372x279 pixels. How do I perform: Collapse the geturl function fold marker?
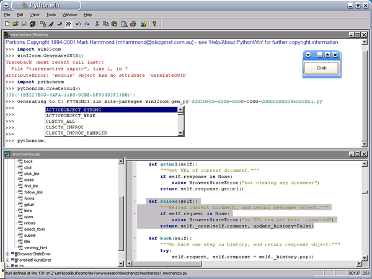coord(136,164)
